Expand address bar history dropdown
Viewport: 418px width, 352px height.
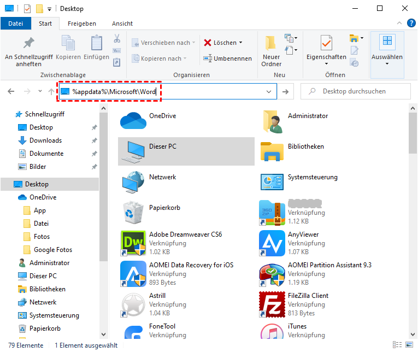point(269,92)
